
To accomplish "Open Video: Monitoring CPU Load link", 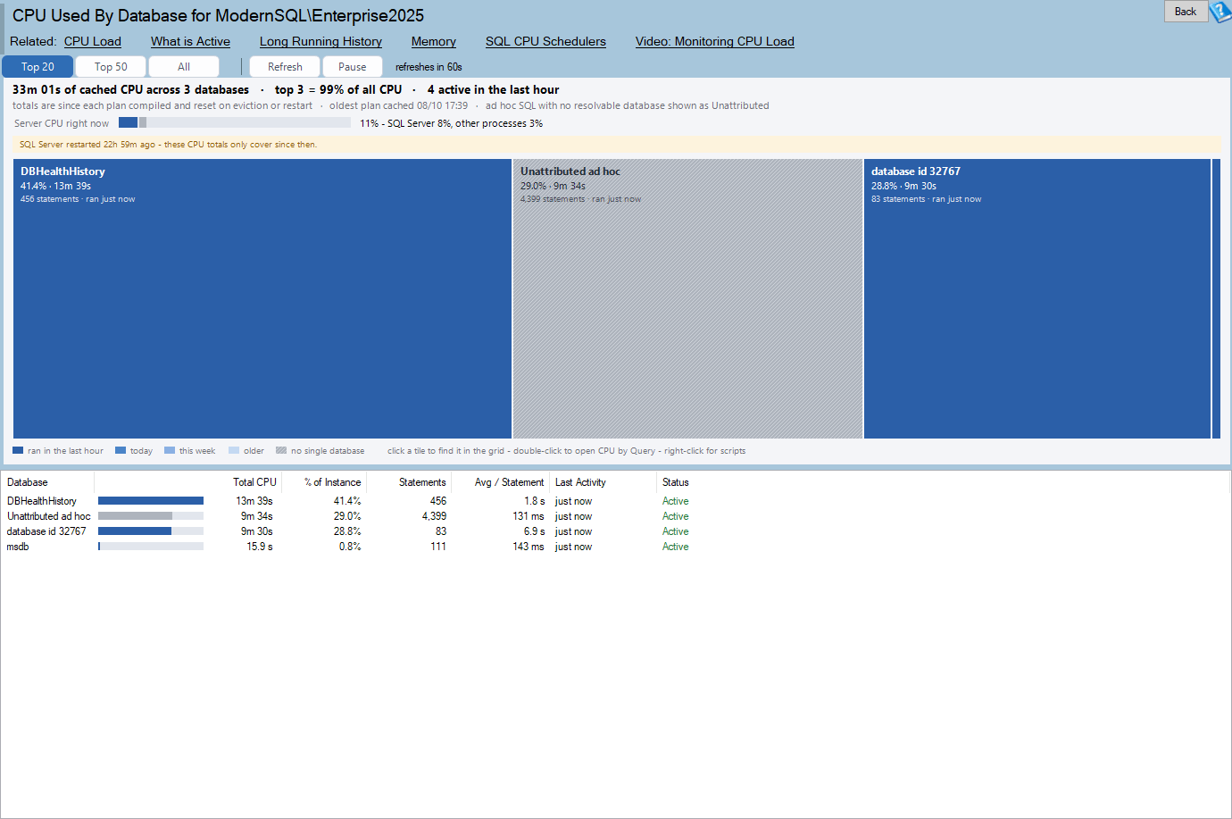I will 715,41.
